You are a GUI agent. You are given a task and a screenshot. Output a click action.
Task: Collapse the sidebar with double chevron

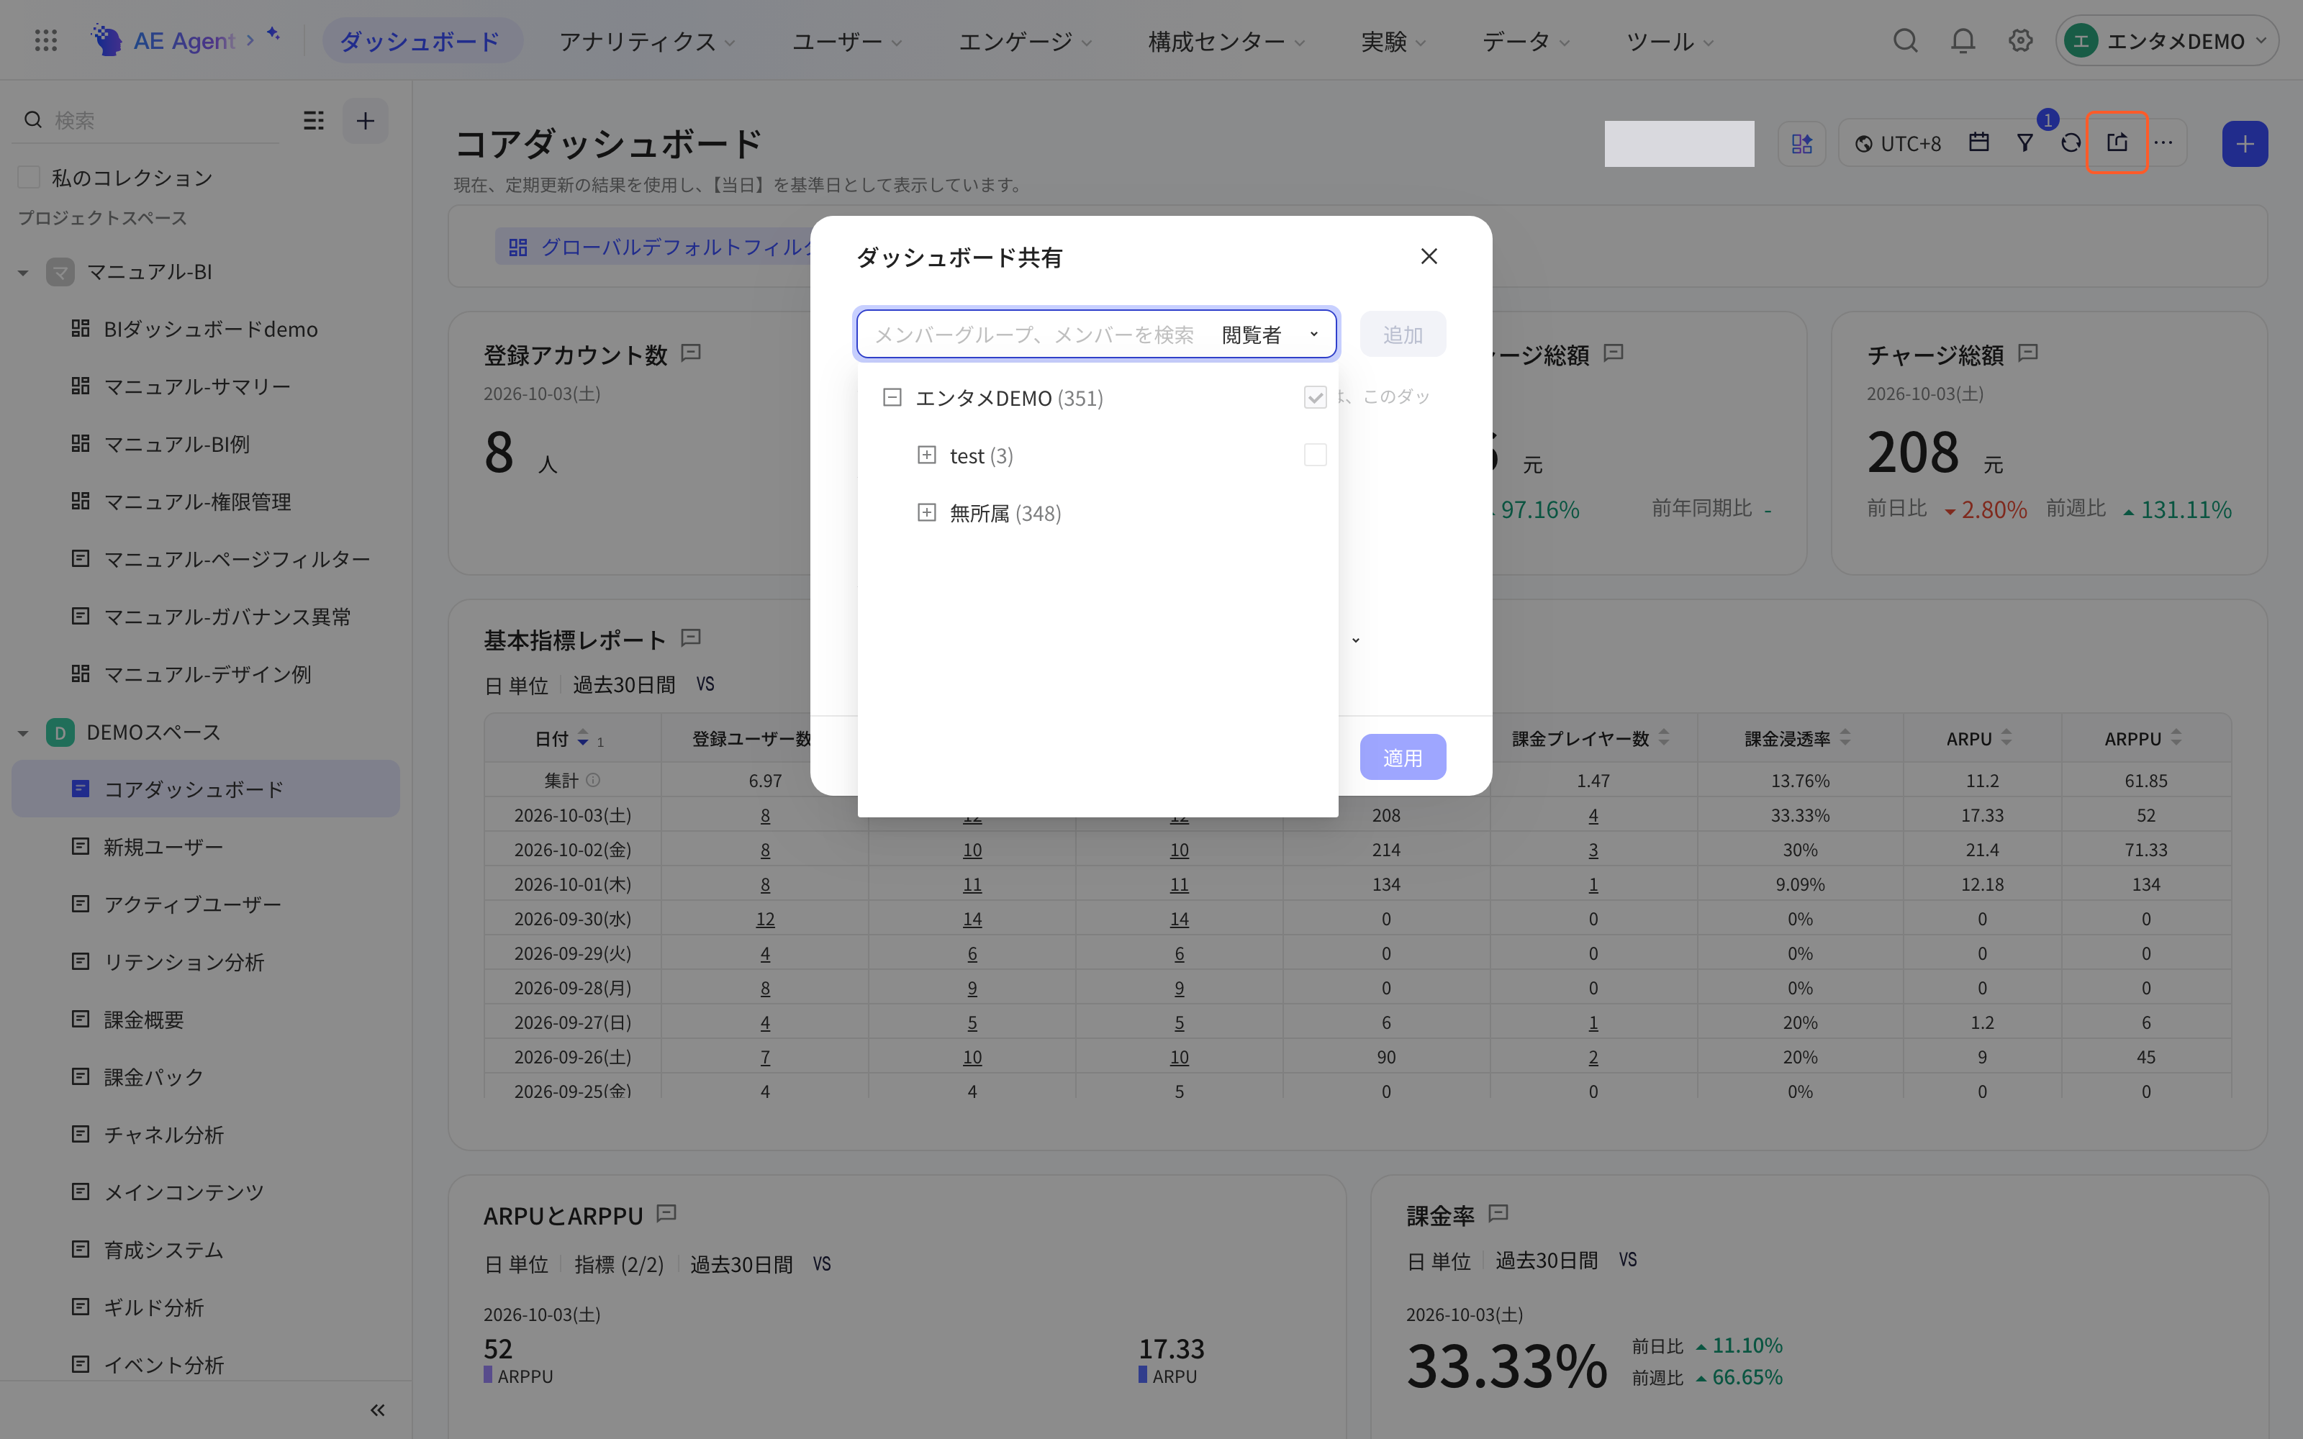pyautogui.click(x=378, y=1410)
